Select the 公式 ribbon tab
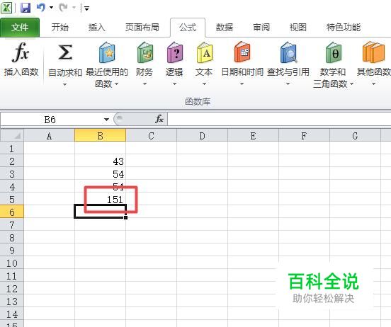 (188, 28)
